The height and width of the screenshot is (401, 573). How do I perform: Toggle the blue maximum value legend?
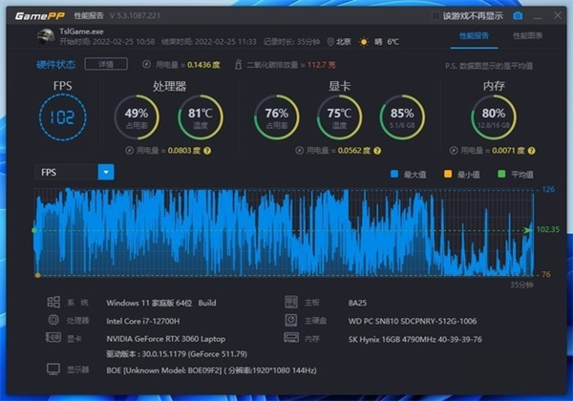pos(393,173)
